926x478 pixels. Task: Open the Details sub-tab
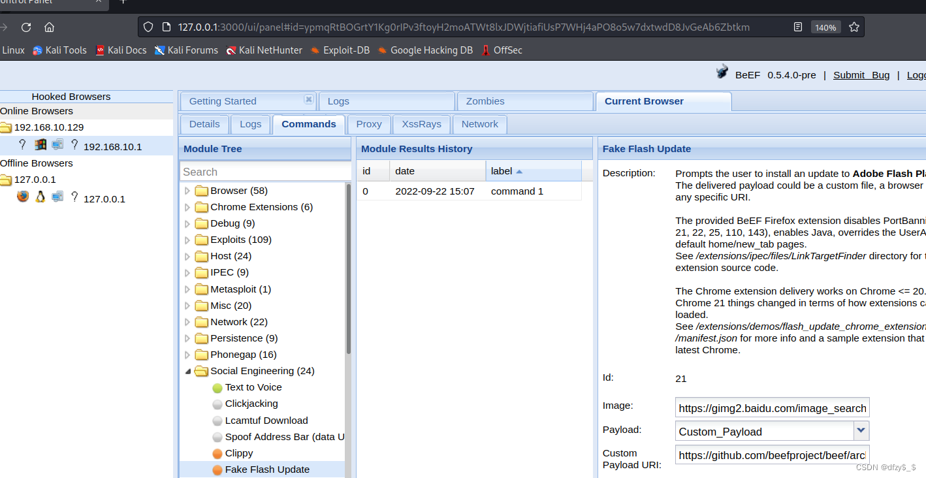tap(204, 124)
